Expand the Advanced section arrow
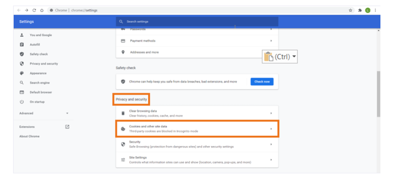The width and height of the screenshot is (404, 186). point(67,113)
